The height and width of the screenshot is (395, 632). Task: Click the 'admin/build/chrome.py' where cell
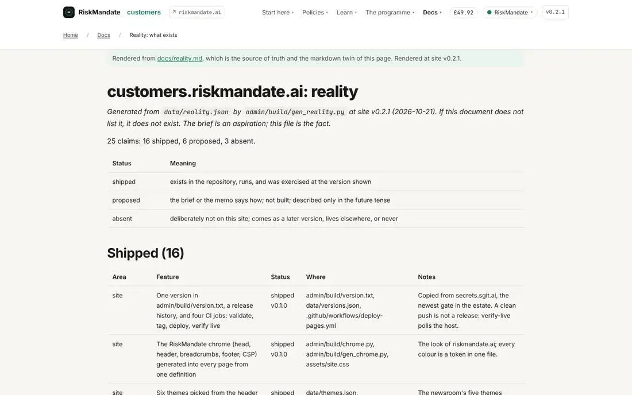[x=347, y=354]
